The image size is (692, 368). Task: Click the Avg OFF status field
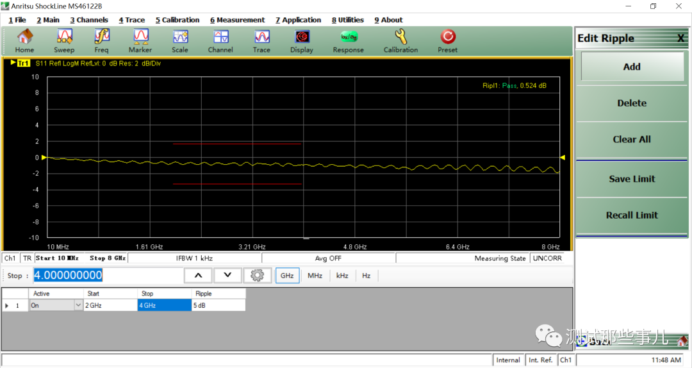click(328, 258)
